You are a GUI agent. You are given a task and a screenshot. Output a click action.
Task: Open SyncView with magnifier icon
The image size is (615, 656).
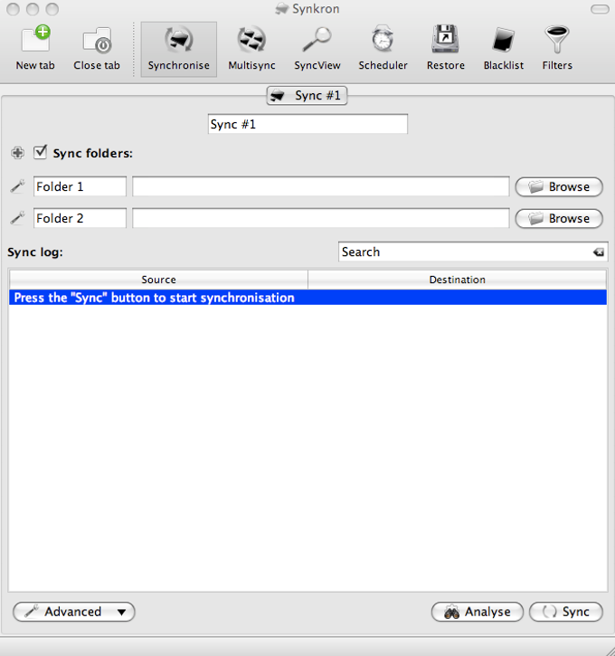(317, 48)
